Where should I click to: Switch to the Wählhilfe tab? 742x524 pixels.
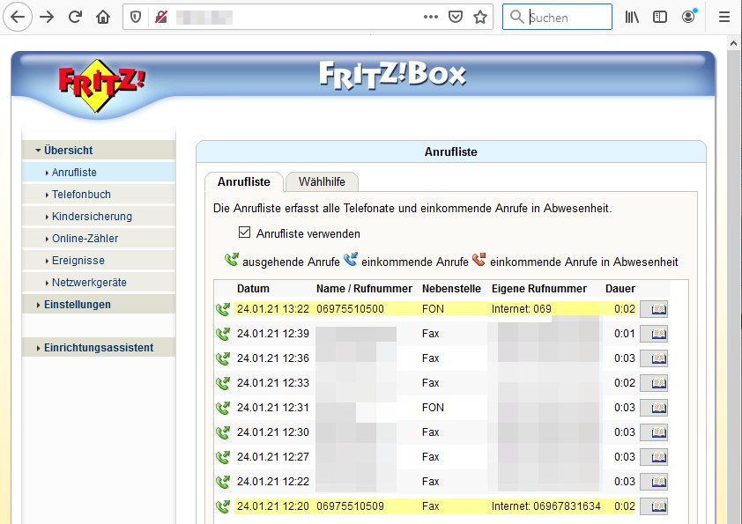[x=322, y=182]
